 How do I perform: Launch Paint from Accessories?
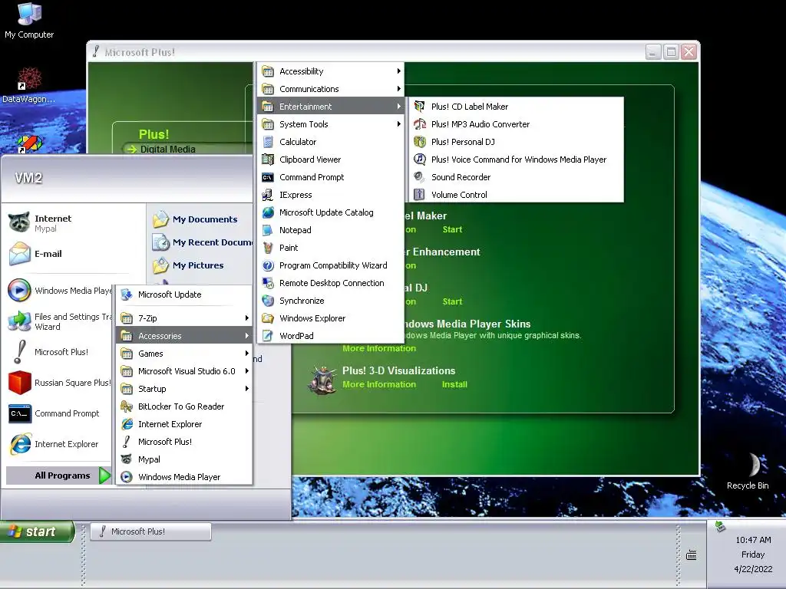click(x=330, y=248)
